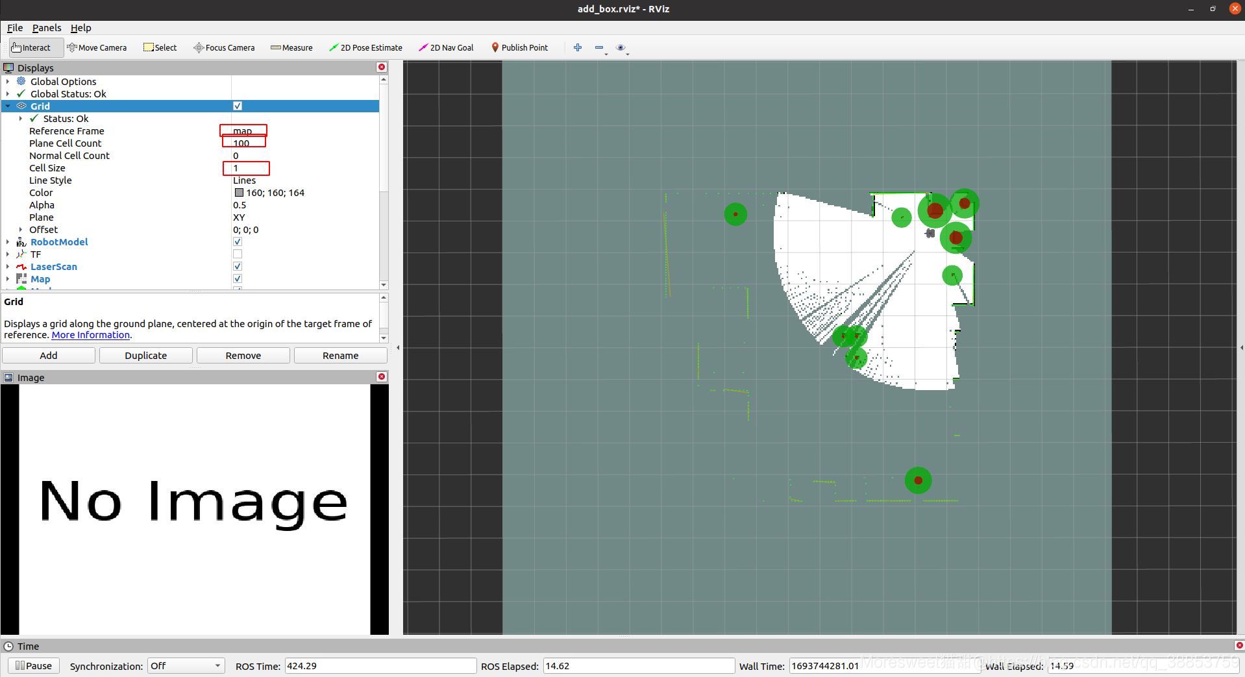Expand the Global Options tree item

coord(7,81)
